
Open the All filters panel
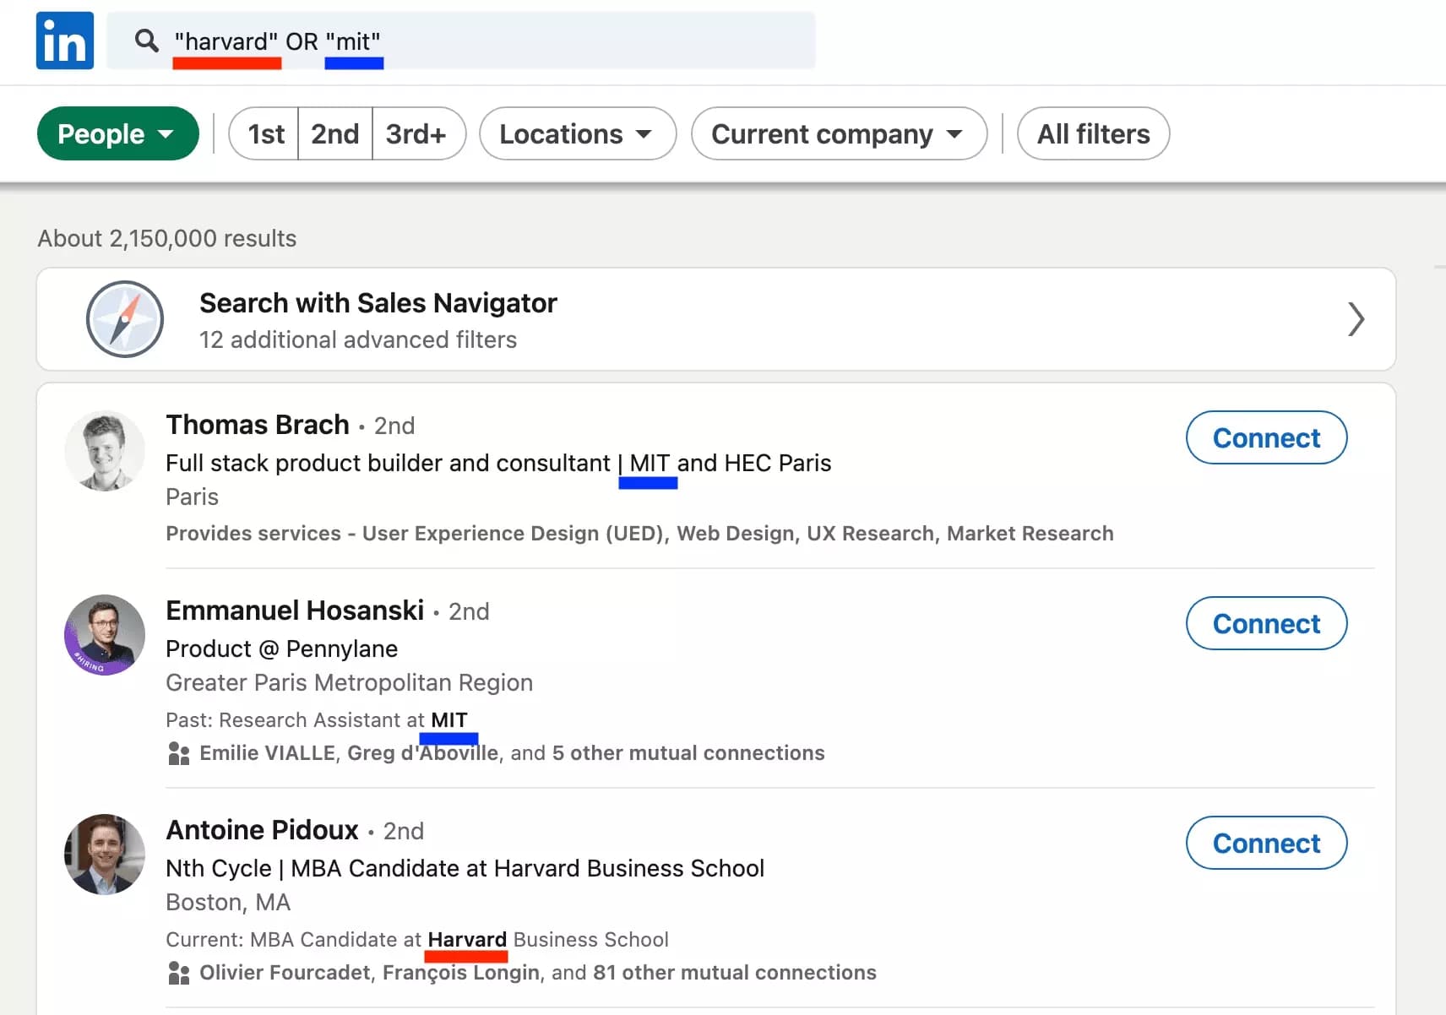pos(1092,133)
